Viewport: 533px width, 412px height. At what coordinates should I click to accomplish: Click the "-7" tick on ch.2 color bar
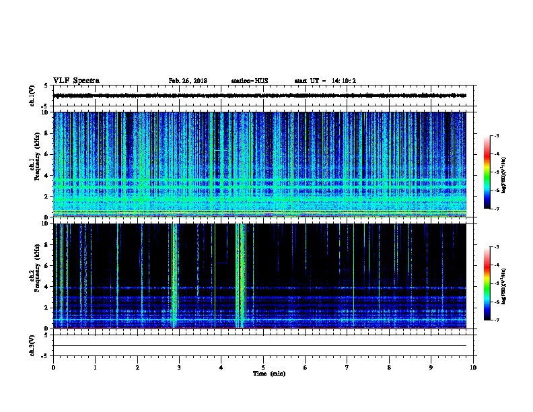click(x=496, y=320)
